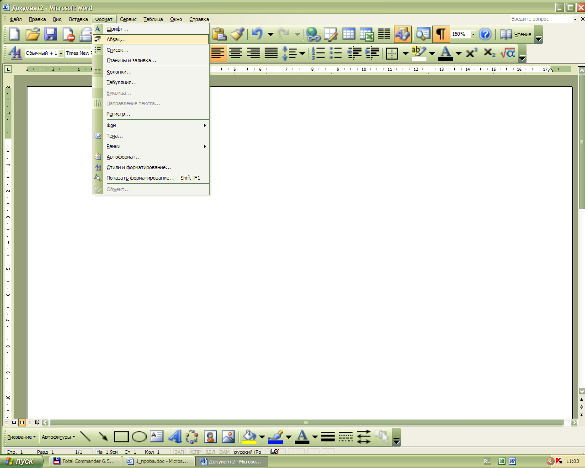Switch to 1_проба.doc taskbar button
This screenshot has width=585, height=468.
(158, 461)
